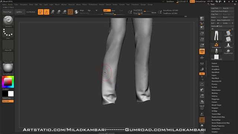The width and height of the screenshot is (238, 134).
Task: Click the Make PolyMesh3D button
Action: [x=225, y=20]
